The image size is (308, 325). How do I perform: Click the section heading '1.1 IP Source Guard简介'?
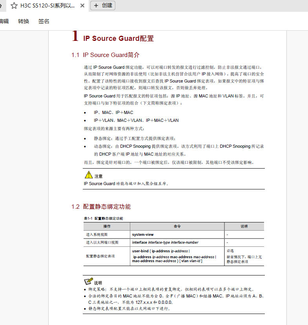[106, 55]
